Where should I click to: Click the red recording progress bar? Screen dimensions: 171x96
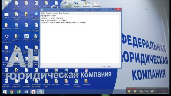click(x=131, y=89)
